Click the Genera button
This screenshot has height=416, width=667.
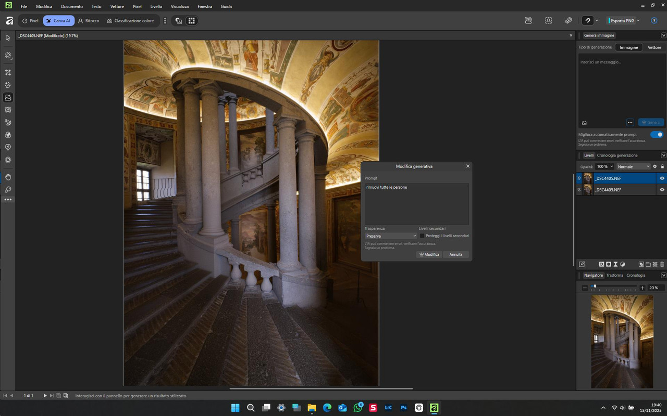click(x=651, y=123)
